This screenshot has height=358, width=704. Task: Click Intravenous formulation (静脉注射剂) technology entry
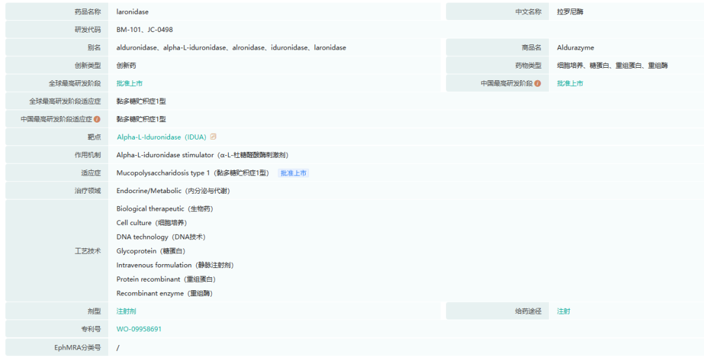coord(175,265)
